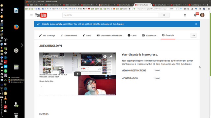Switch to the Audio tab
The image size is (211, 118).
pos(87,35)
